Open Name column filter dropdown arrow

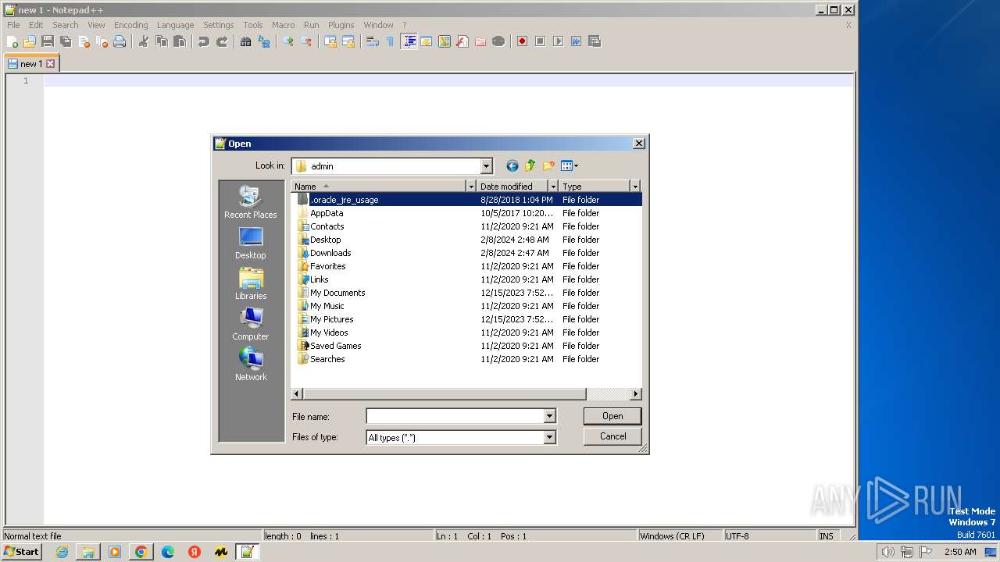coord(470,187)
